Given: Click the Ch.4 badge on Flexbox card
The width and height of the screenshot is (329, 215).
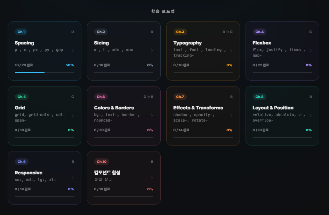Looking at the screenshot, I should 259,32.
